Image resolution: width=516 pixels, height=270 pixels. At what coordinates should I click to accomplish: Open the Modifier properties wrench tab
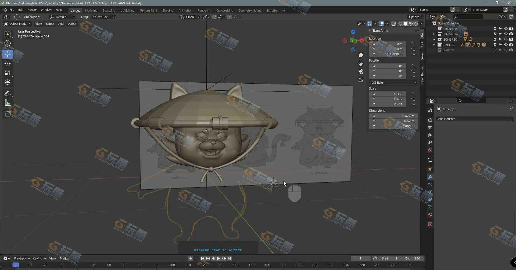pos(430,177)
